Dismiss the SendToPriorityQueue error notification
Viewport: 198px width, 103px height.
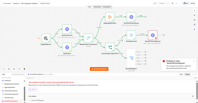(194, 61)
